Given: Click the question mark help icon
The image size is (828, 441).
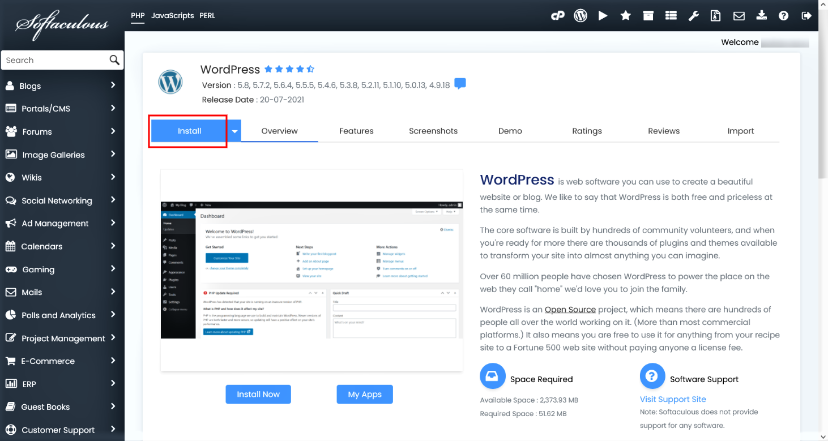Looking at the screenshot, I should click(x=783, y=16).
